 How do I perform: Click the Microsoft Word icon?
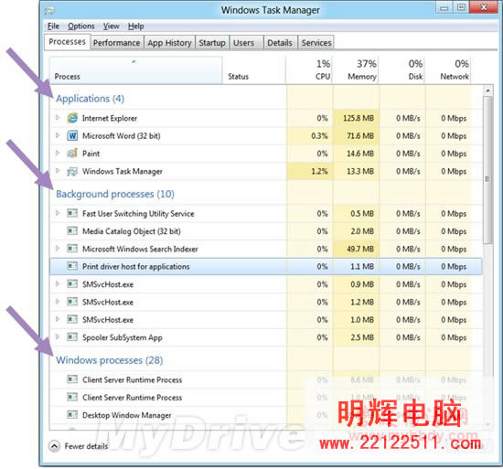point(72,135)
